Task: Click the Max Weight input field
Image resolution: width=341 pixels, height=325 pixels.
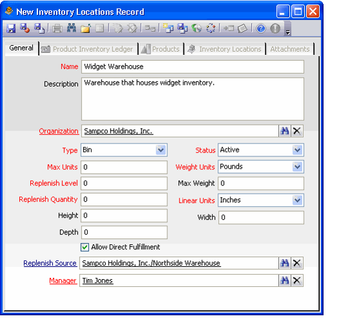Action: coord(261,183)
